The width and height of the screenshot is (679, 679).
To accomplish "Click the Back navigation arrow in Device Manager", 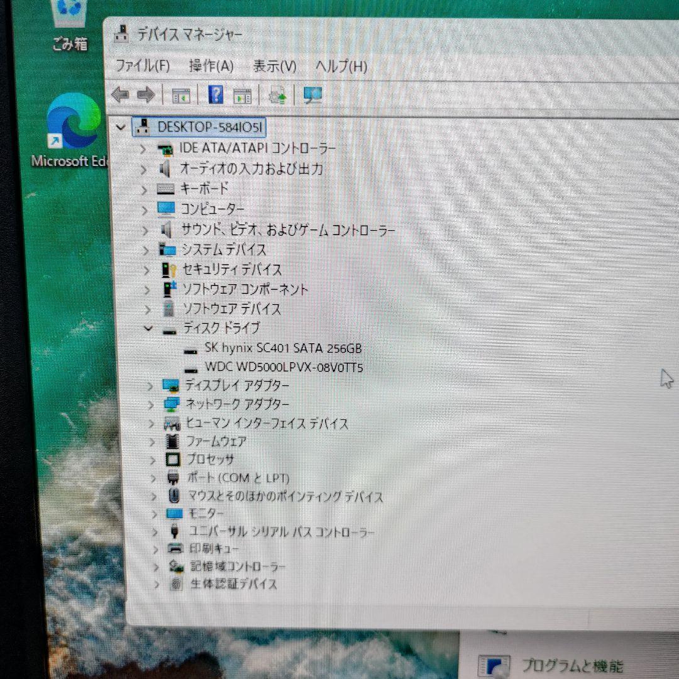I will (x=119, y=94).
